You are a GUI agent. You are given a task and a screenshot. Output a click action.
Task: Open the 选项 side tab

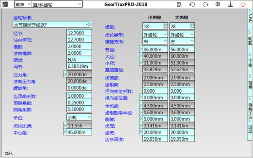pos(250,129)
